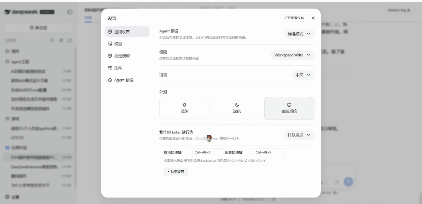Viewport: 422px width, 204px height.
Task: Click the 权限 setting label
Action: pos(163,52)
